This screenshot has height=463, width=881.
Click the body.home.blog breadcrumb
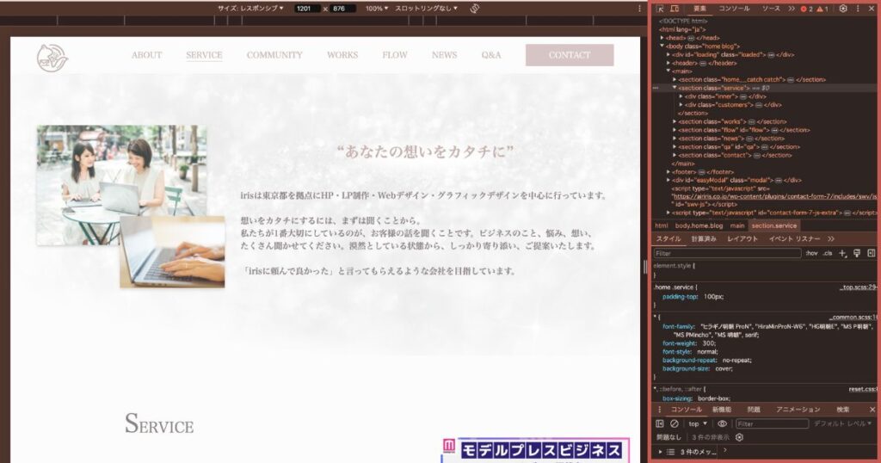tap(699, 225)
